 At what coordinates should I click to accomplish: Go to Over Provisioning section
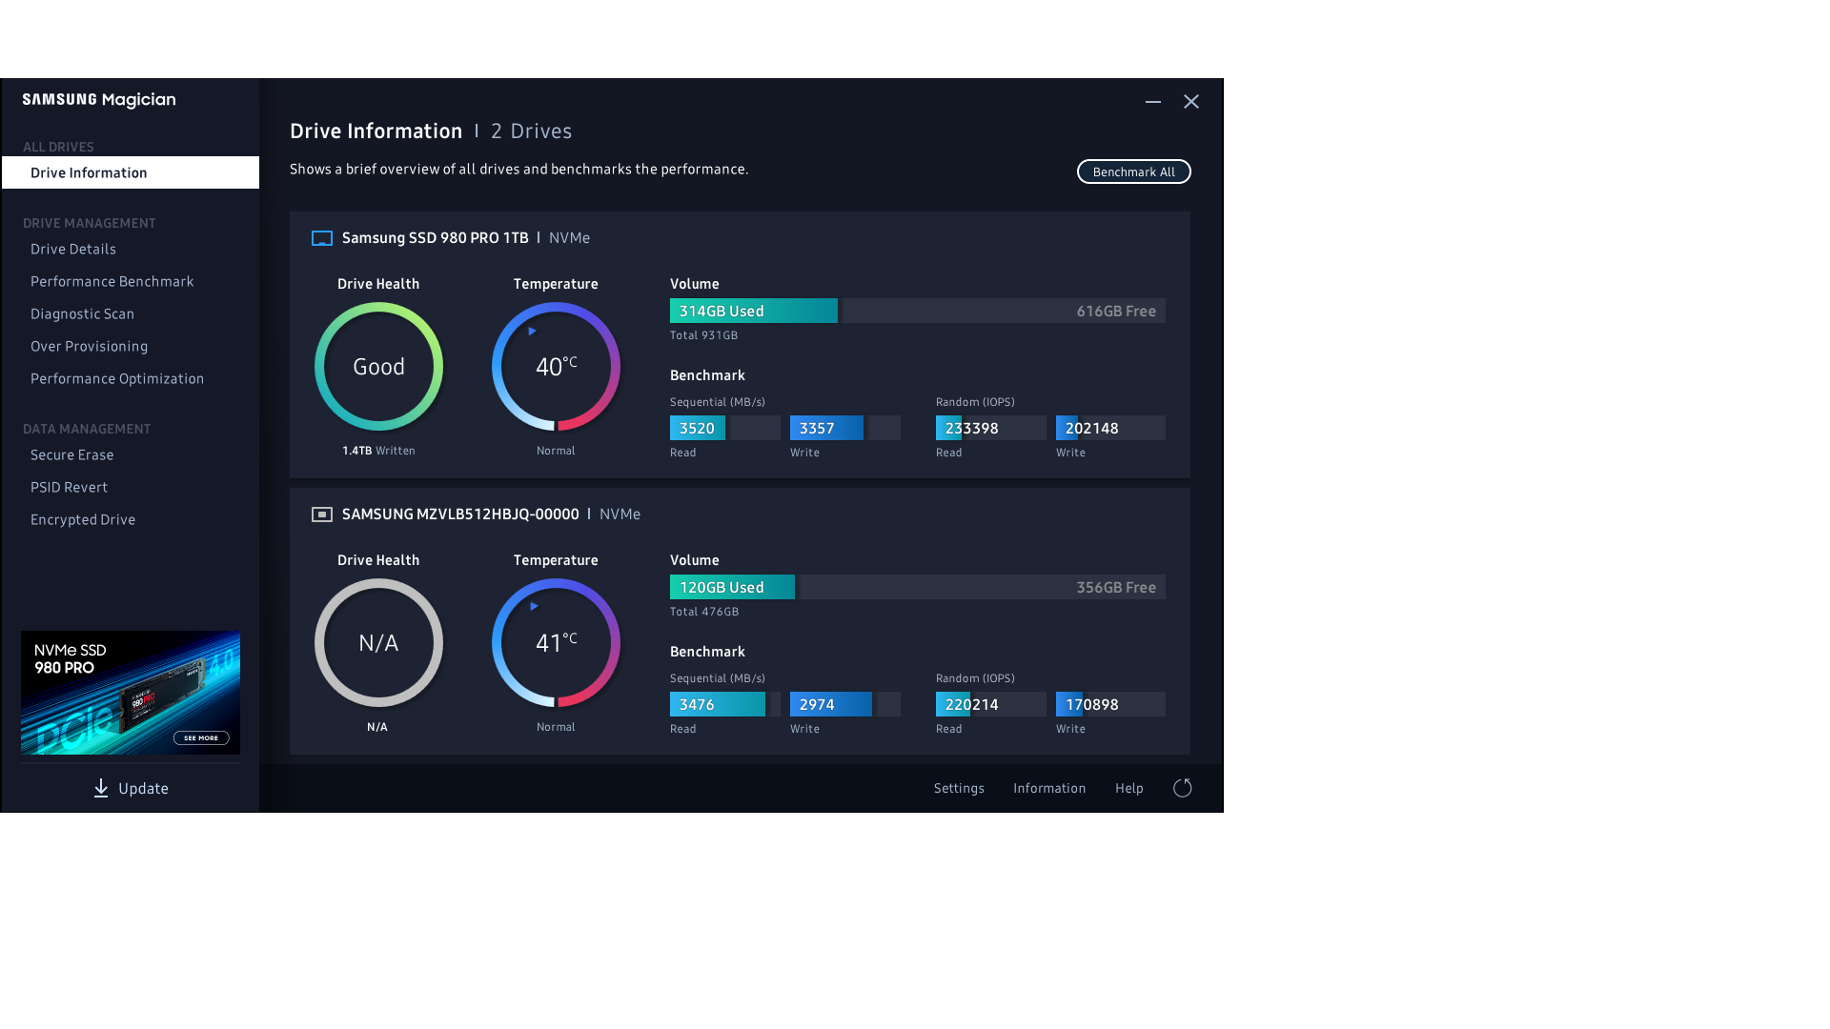[x=89, y=347]
